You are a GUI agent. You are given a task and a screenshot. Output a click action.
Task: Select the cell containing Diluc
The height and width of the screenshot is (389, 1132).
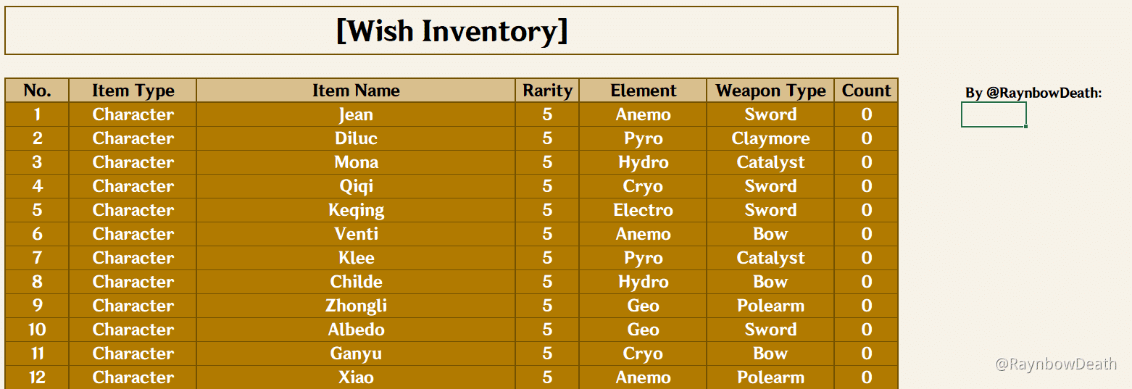[356, 138]
